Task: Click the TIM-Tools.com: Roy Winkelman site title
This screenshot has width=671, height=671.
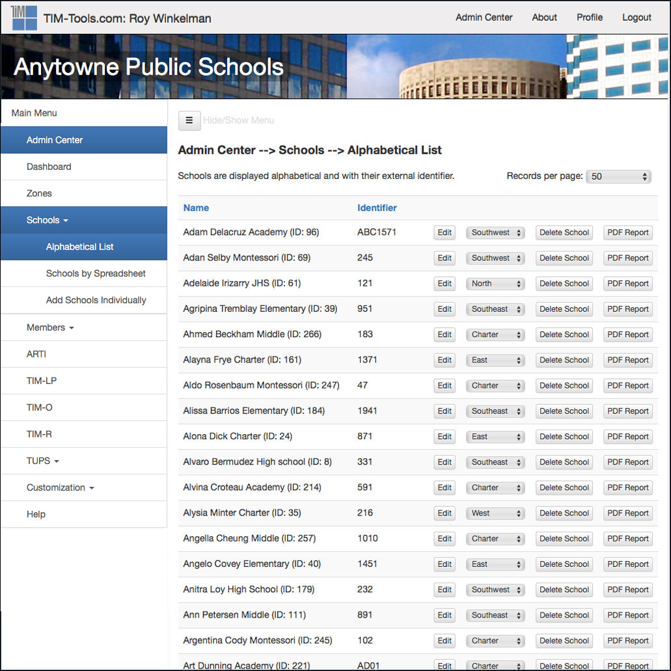Action: [127, 18]
